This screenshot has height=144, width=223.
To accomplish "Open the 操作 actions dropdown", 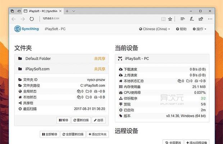I will coord(199,29).
